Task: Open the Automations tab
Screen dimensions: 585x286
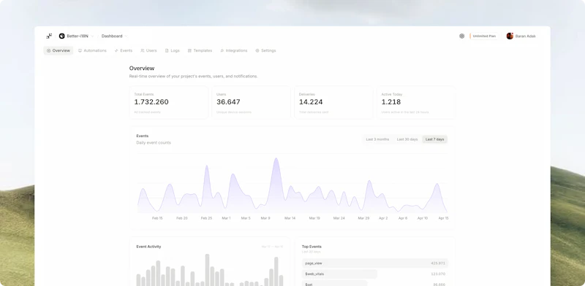Action: (x=92, y=50)
